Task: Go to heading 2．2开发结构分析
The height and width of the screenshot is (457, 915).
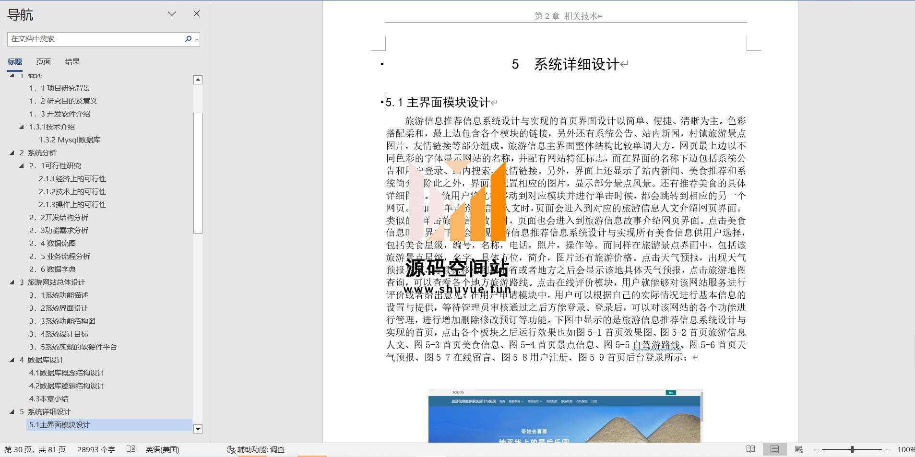Action: pyautogui.click(x=59, y=217)
